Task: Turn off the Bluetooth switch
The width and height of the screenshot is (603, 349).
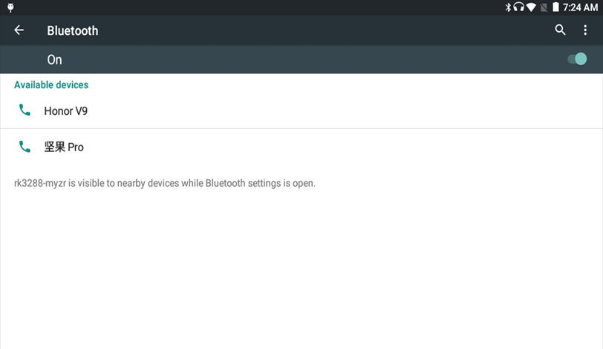Action: click(x=577, y=59)
